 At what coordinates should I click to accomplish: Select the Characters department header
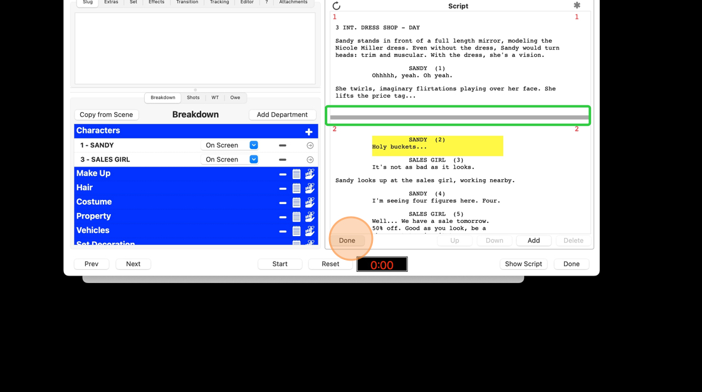[196, 131]
